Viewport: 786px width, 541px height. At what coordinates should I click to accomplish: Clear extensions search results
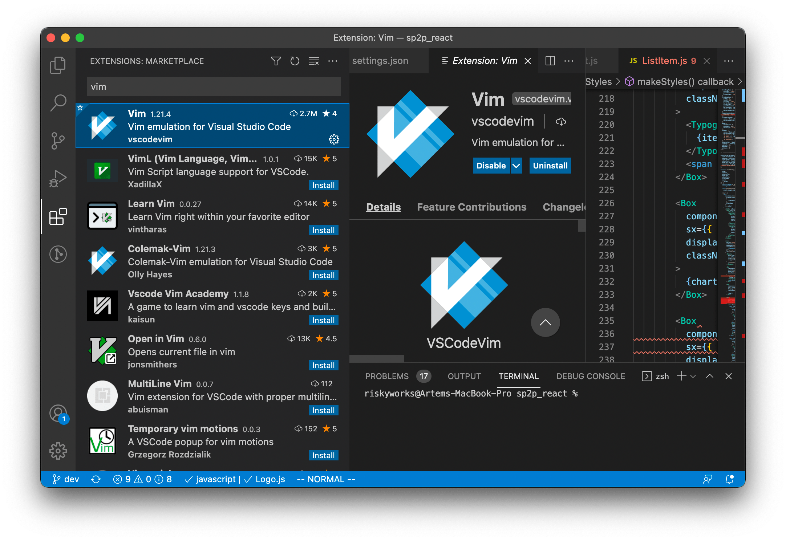[x=313, y=61]
